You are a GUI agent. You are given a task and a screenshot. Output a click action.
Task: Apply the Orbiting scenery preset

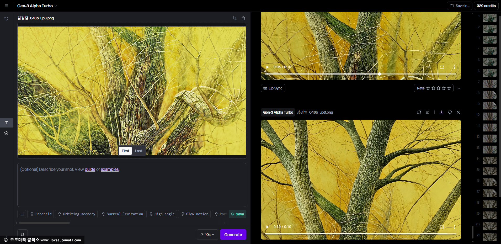coord(76,214)
